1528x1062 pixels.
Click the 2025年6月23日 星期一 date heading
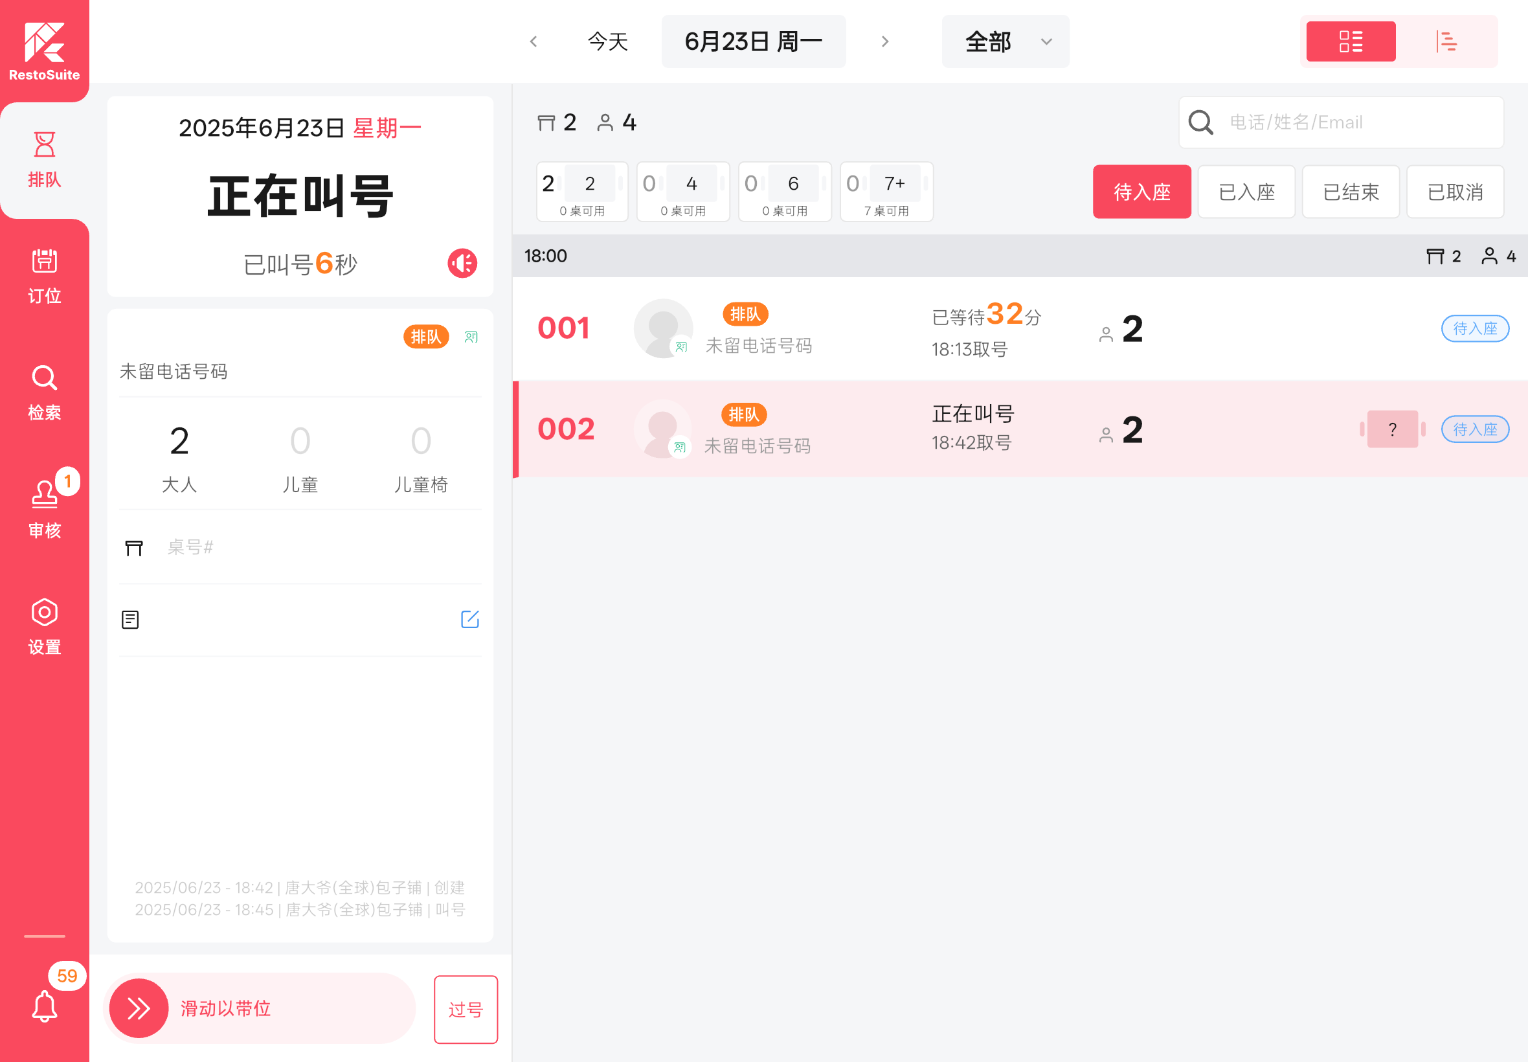(x=300, y=128)
